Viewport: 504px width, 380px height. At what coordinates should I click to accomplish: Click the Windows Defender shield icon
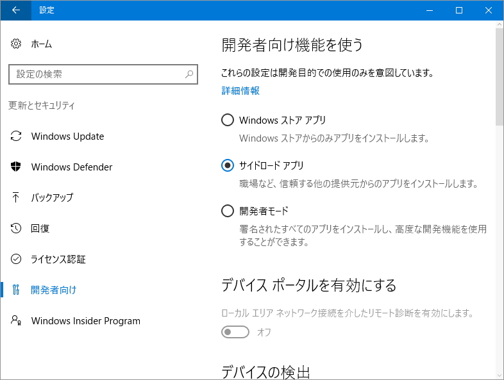(16, 167)
